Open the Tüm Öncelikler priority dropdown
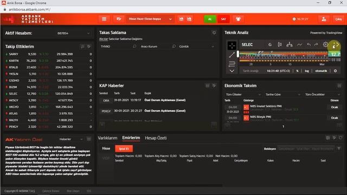Screen dimensions: 347x195 click(x=323, y=94)
